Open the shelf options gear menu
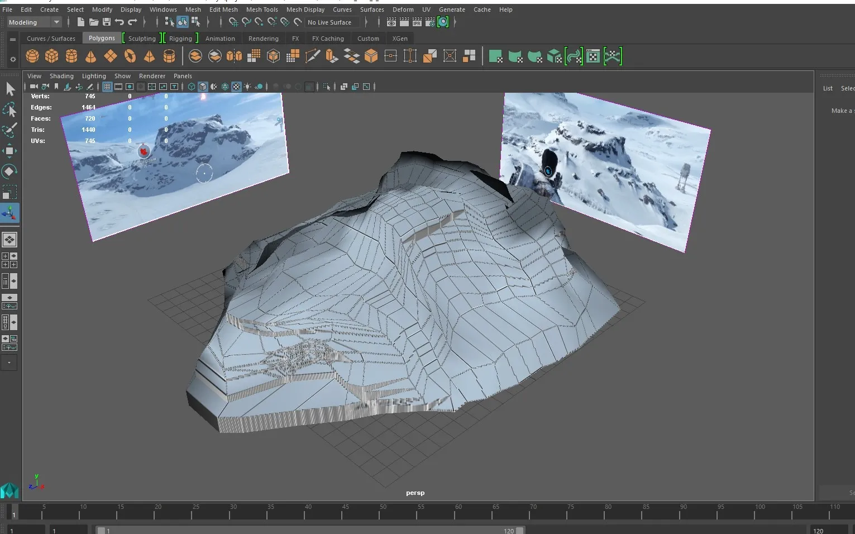This screenshot has height=534, width=855. coord(13,59)
